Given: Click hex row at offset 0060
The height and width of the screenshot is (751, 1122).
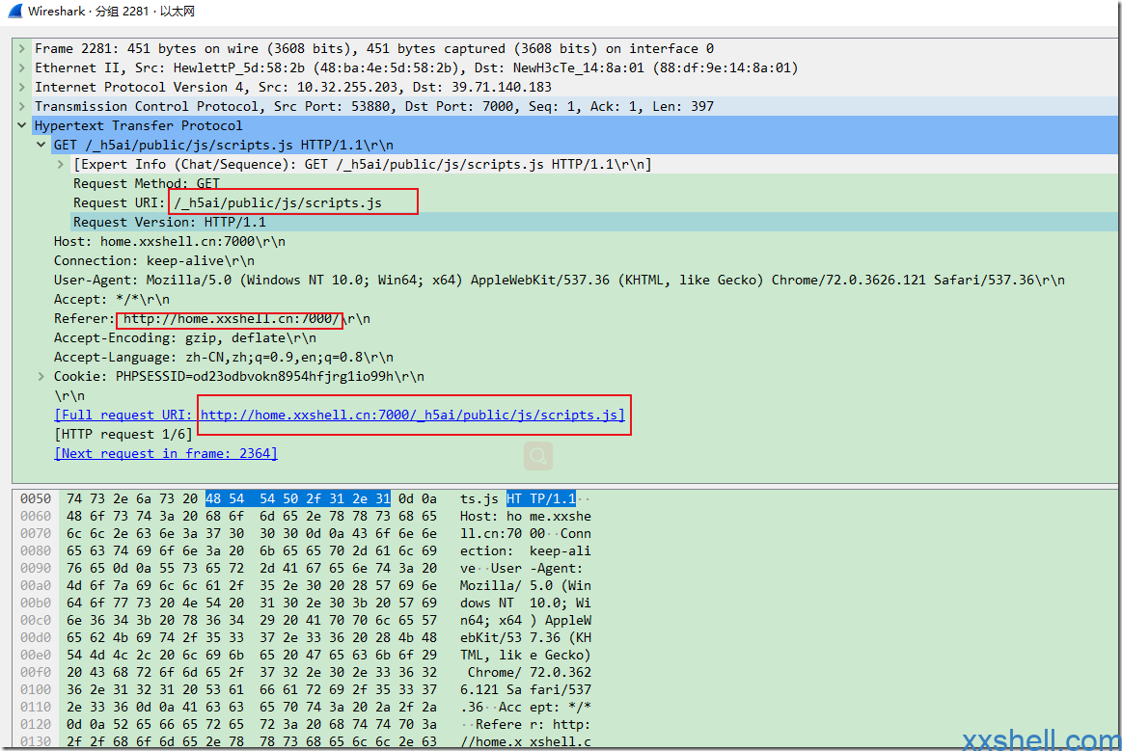Looking at the screenshot, I should point(251,517).
